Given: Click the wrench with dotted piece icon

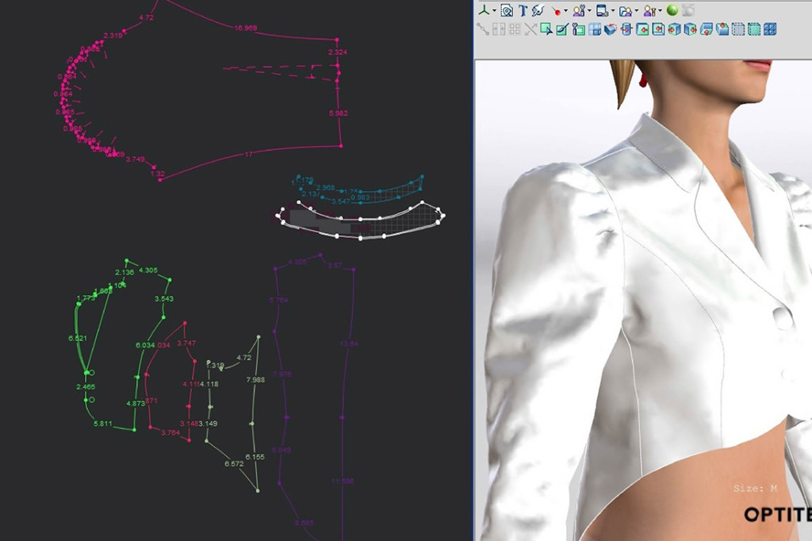Looking at the screenshot, I should coord(578,29).
